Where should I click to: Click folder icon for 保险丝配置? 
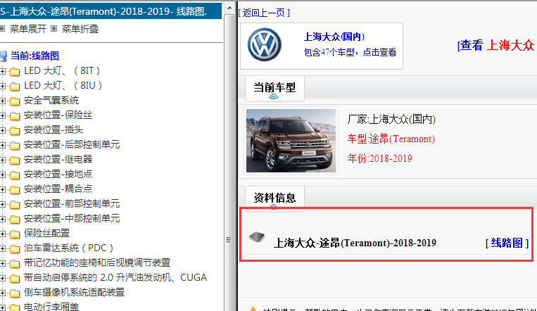click(15, 234)
